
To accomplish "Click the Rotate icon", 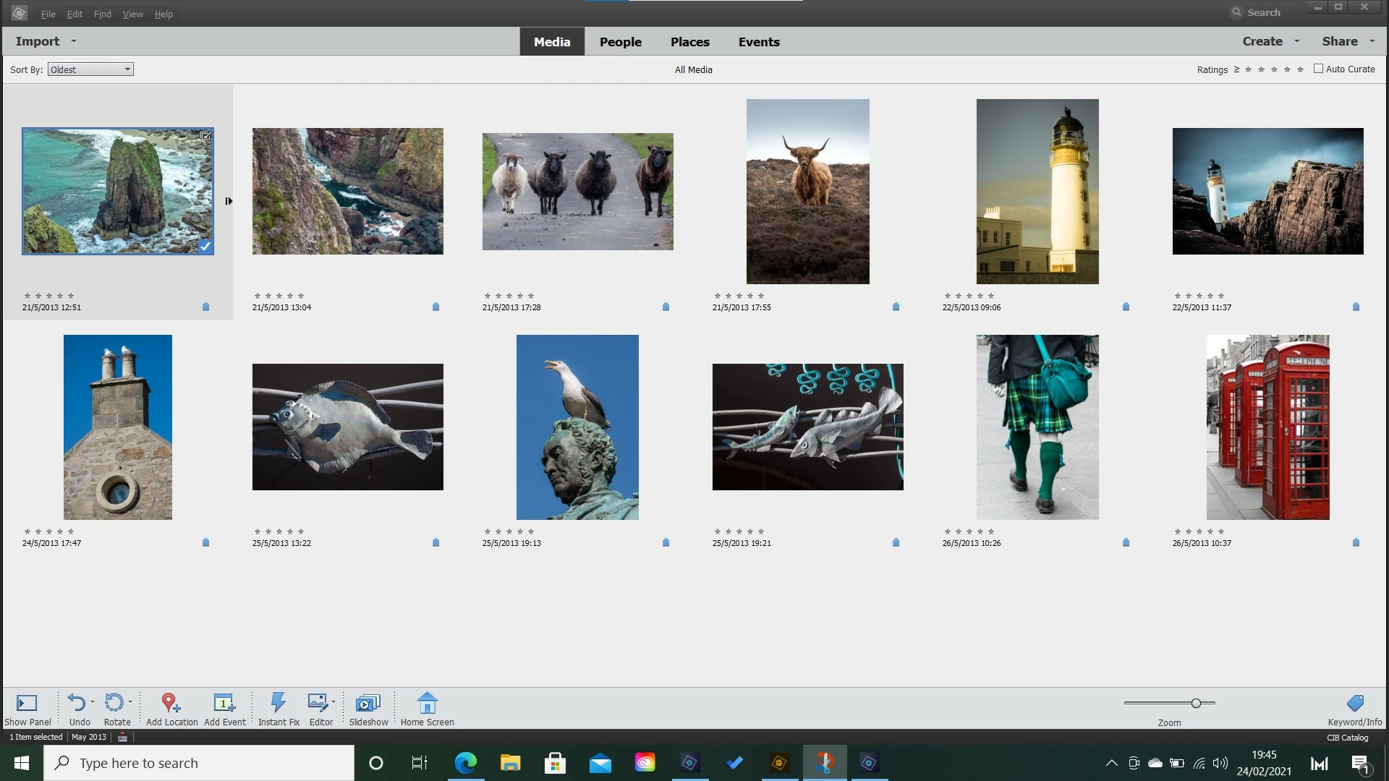I will [114, 703].
